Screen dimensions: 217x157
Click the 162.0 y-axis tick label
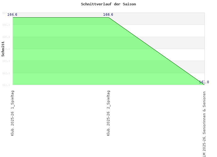point(7,73)
